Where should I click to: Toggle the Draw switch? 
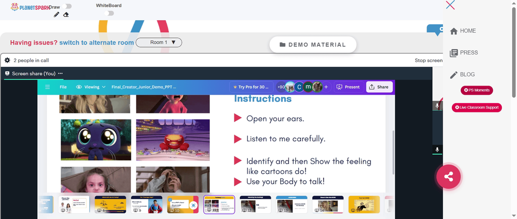(x=67, y=6)
